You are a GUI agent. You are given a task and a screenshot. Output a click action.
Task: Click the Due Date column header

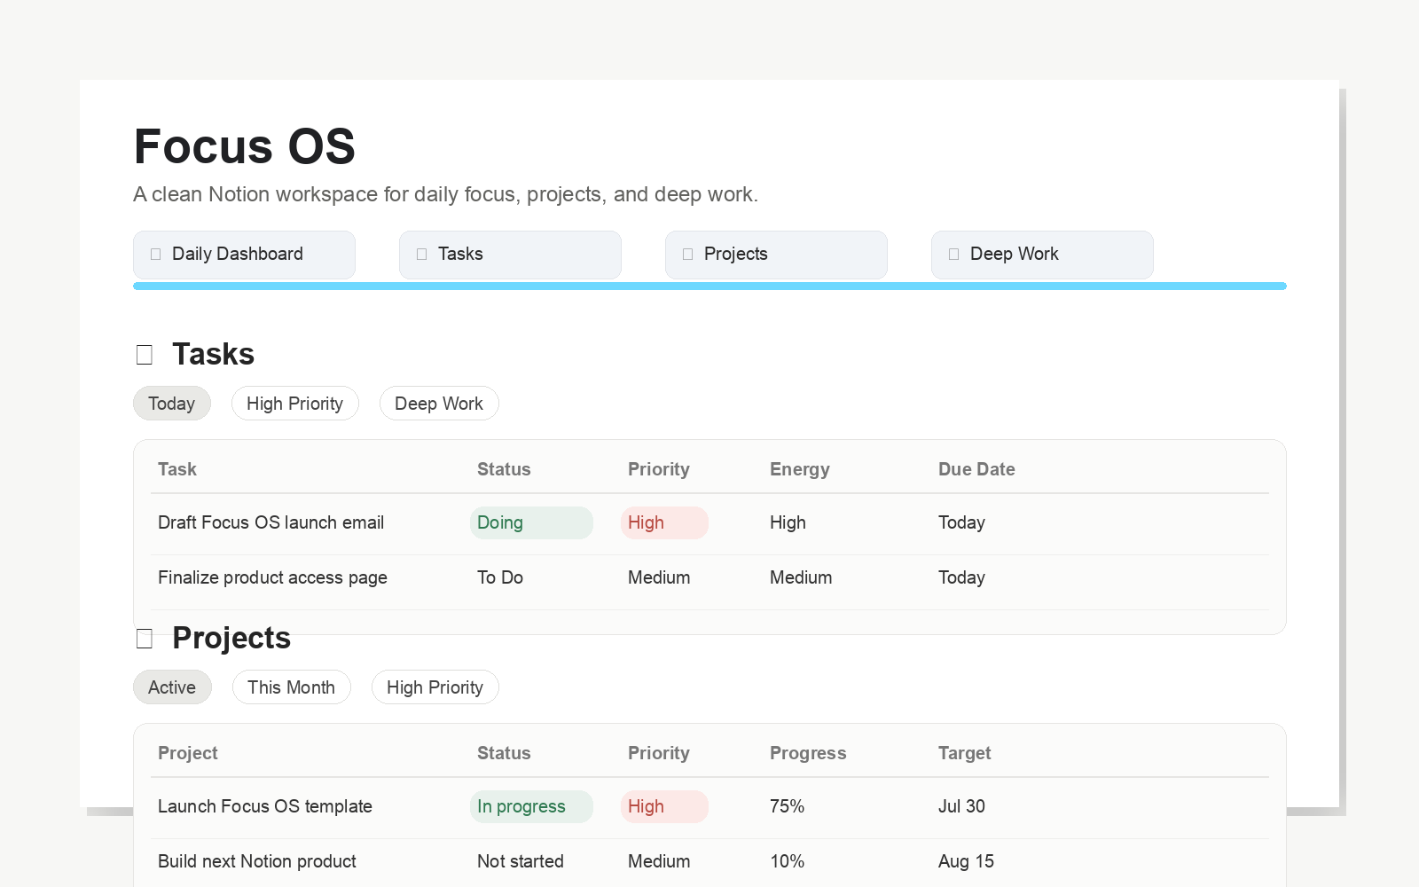[x=977, y=469]
